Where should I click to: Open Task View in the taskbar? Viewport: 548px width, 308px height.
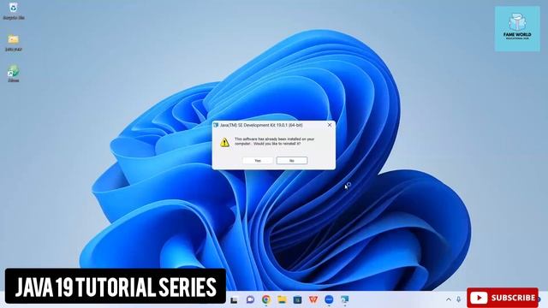[234, 299]
